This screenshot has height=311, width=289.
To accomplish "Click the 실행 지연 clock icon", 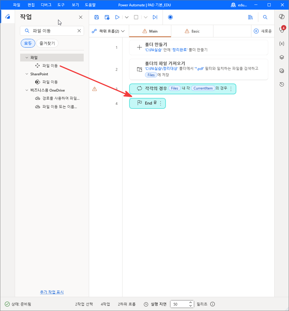I will (x=146, y=304).
